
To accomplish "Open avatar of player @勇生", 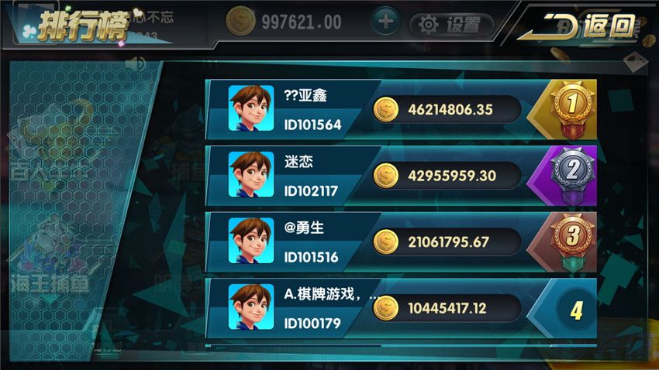I will [x=251, y=241].
